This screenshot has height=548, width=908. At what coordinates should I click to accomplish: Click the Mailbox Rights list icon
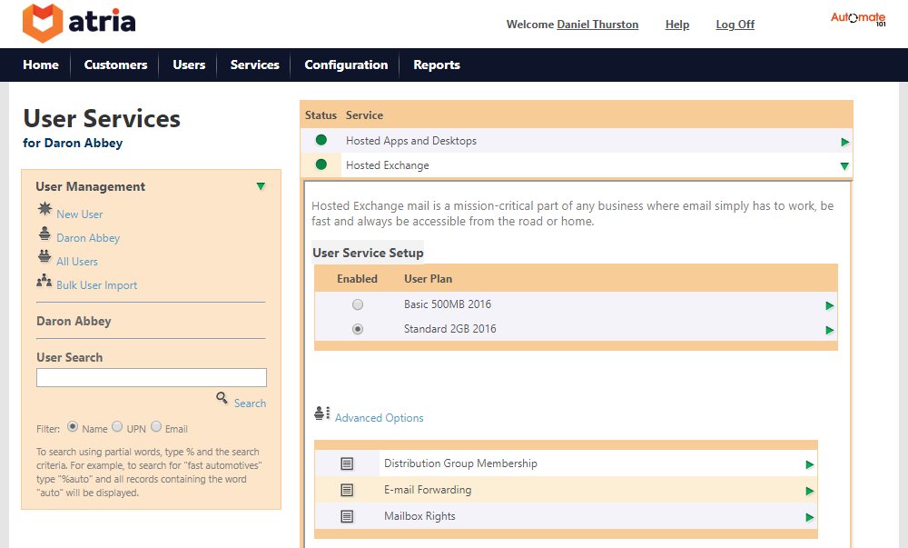click(347, 516)
